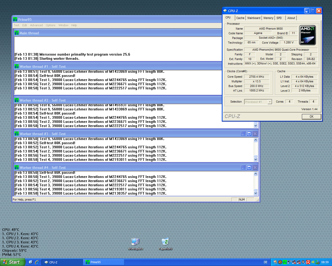The height and width of the screenshot is (266, 332).
Task: Click the orange info tray icon
Action: click(x=280, y=262)
